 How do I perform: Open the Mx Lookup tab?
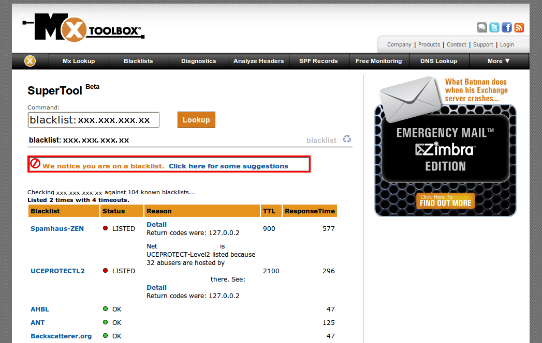pyautogui.click(x=79, y=61)
